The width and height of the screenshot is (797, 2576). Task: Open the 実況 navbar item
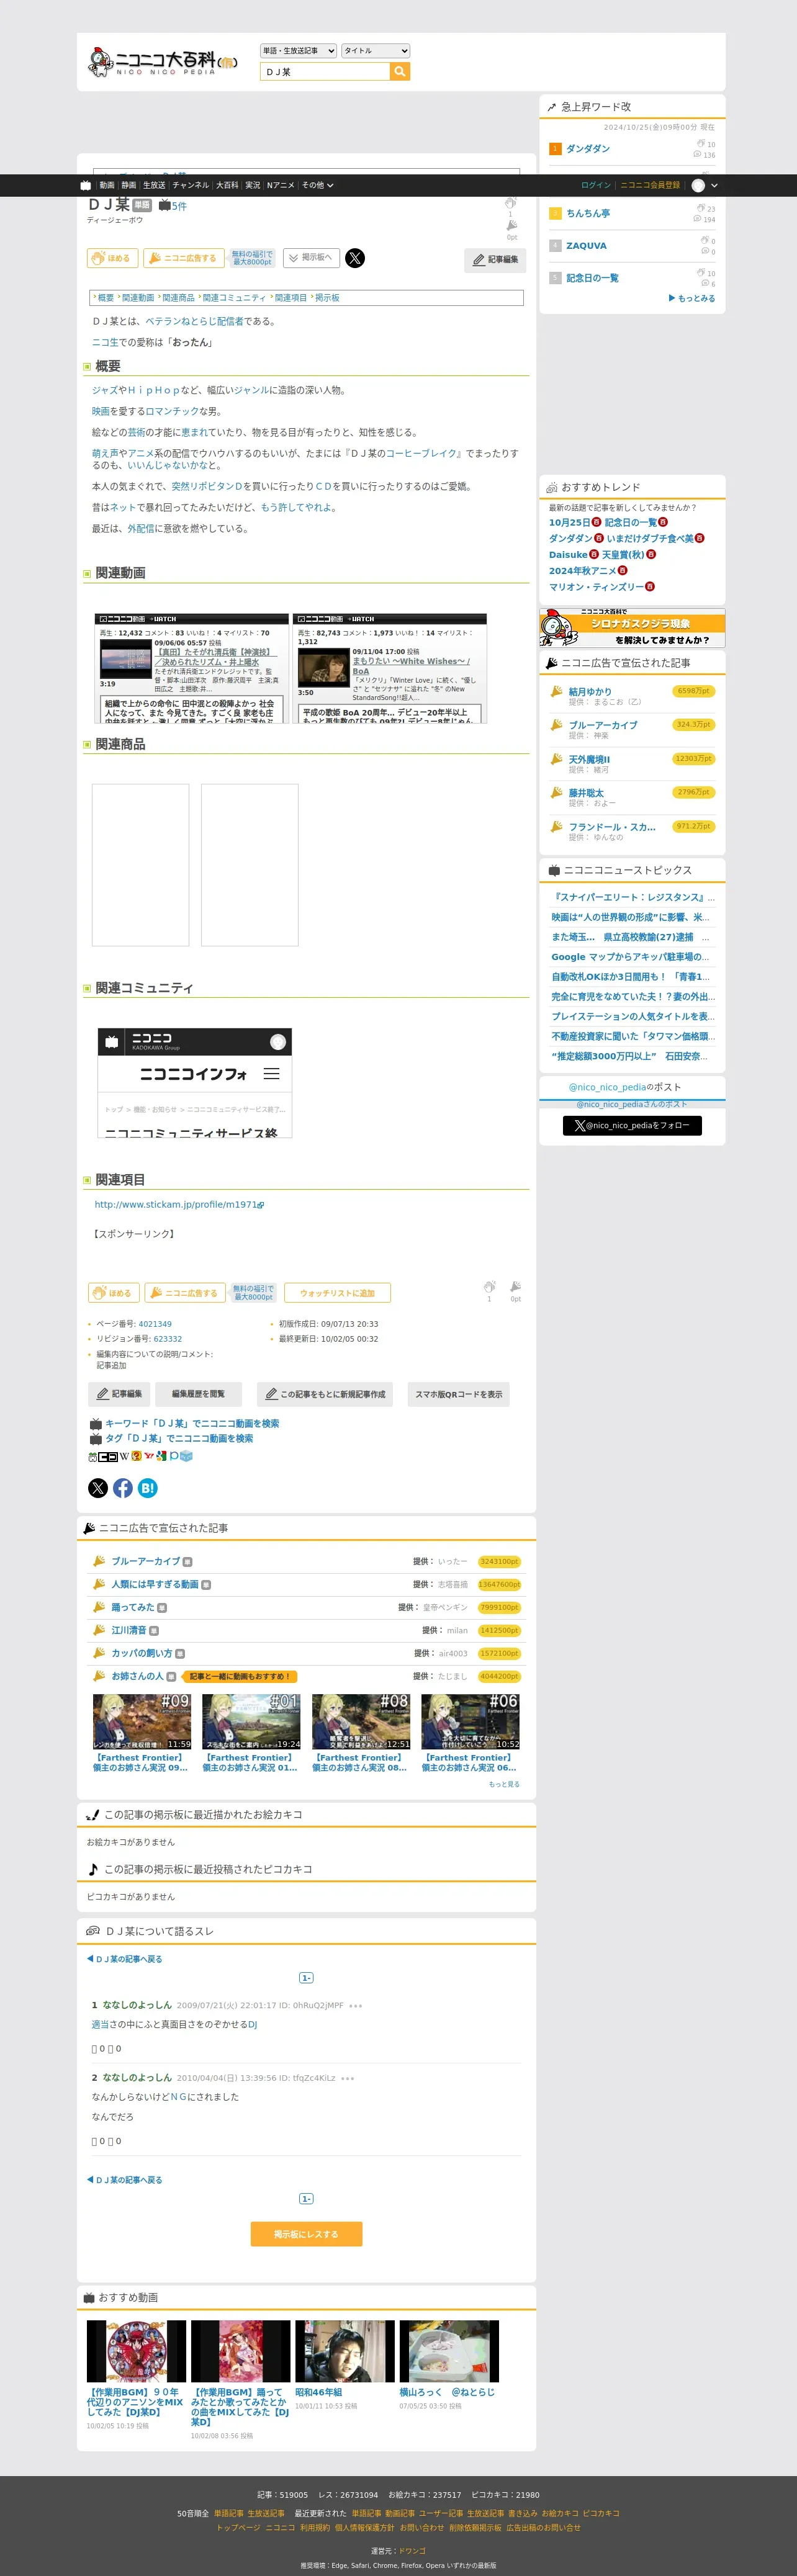[x=253, y=185]
